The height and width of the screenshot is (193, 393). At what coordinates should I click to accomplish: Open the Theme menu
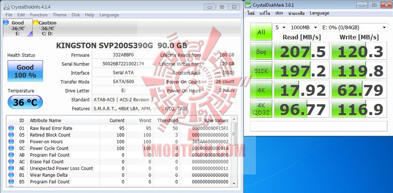click(60, 15)
